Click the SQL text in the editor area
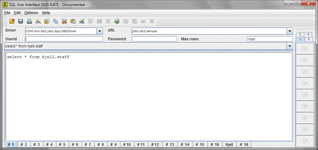 [38, 57]
